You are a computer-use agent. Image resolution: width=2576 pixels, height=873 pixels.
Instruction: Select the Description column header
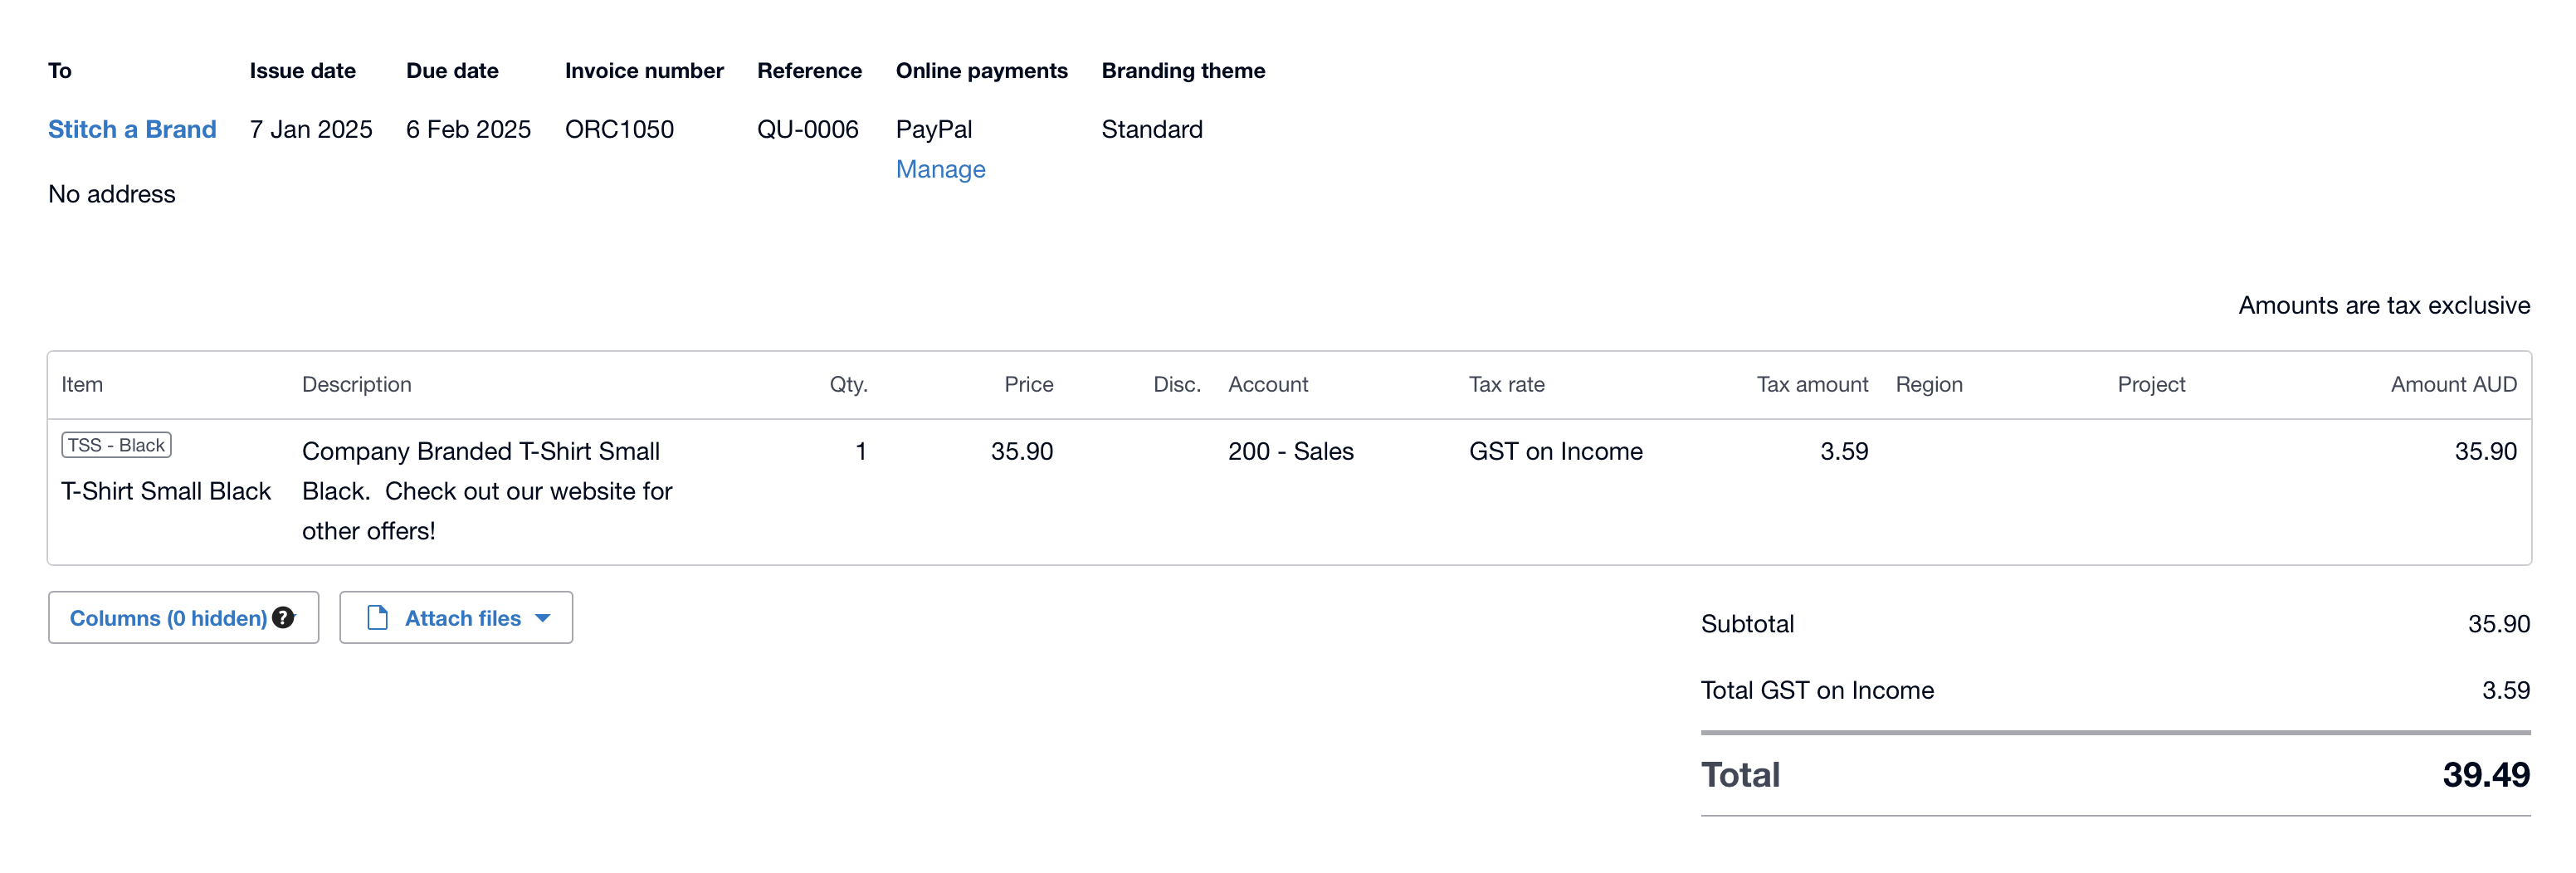point(356,384)
